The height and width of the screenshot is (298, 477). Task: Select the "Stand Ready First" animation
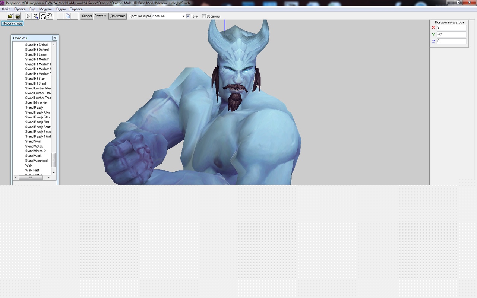[37, 122]
